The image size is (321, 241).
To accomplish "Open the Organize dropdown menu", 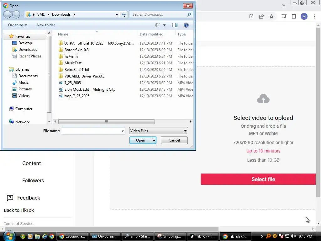I will coord(18,25).
